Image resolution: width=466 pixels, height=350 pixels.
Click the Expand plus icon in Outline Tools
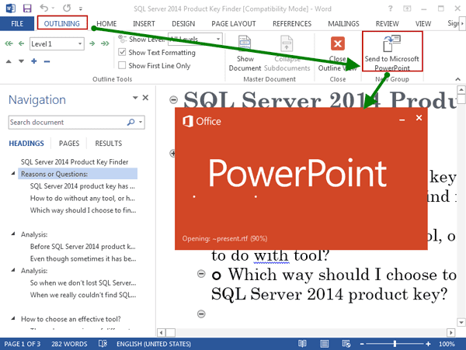34,61
